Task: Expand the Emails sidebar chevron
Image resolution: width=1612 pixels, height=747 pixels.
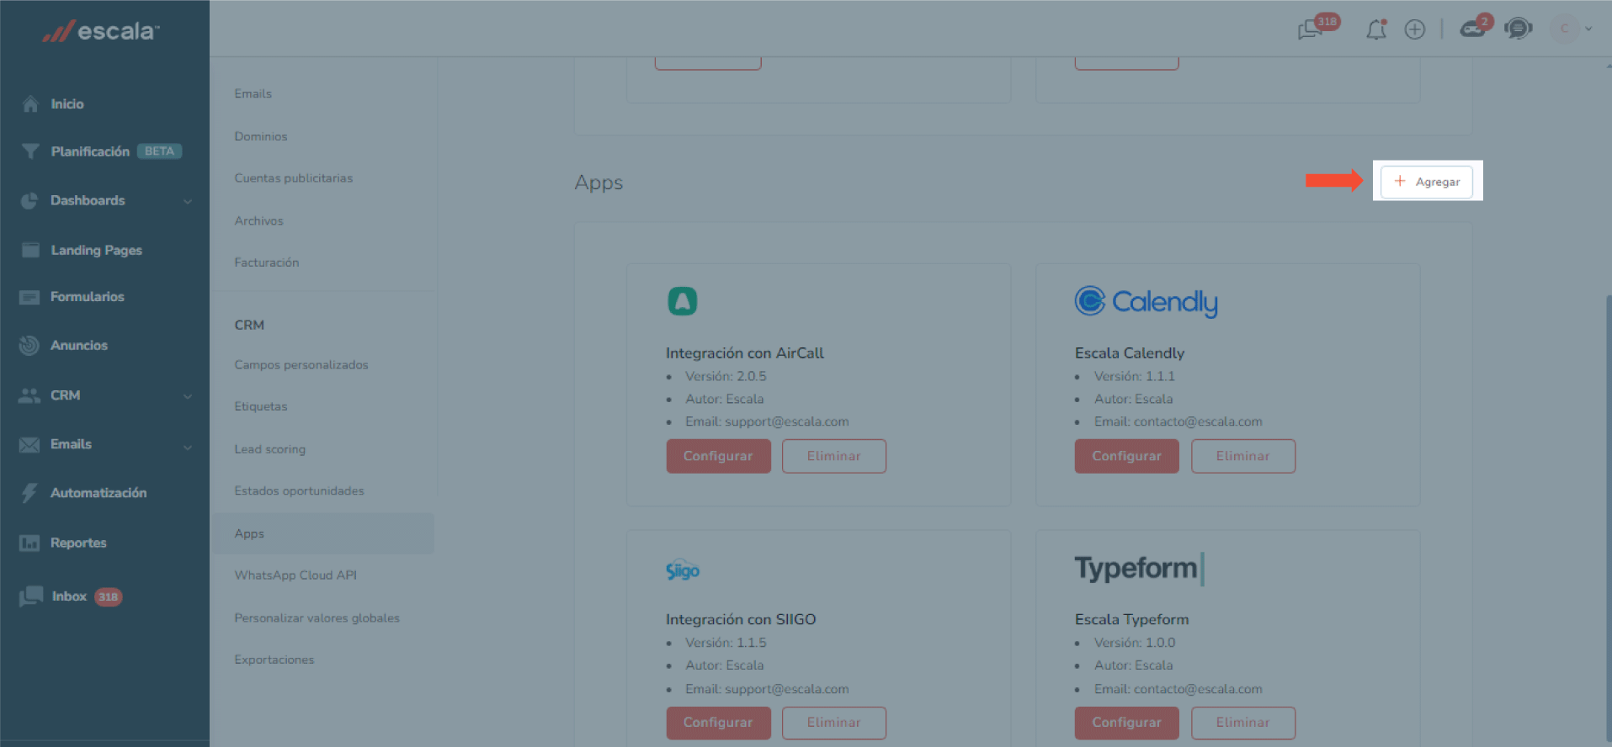Action: (188, 446)
